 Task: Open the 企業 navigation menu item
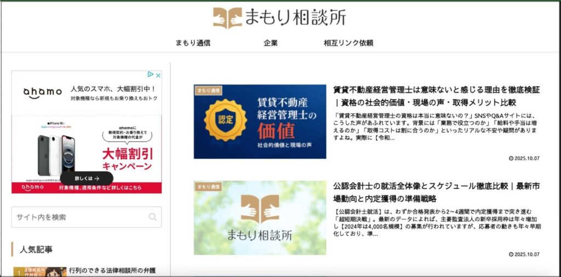point(271,43)
